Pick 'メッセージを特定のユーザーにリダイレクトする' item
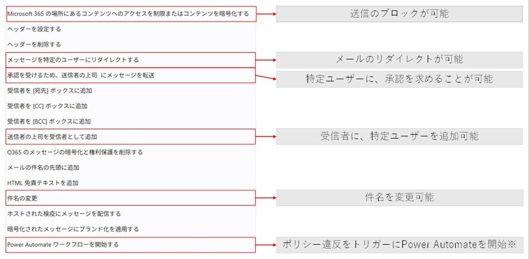The height and width of the screenshot is (259, 529). tap(73, 60)
